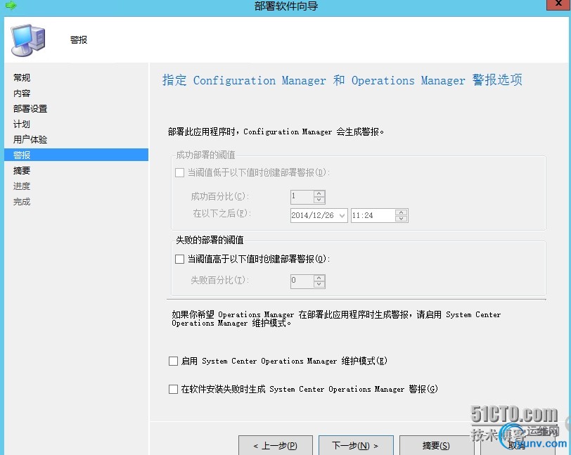The image size is (571, 455).
Task: Decrease the 成功百分比 value with down arrow
Action: [x=319, y=200]
